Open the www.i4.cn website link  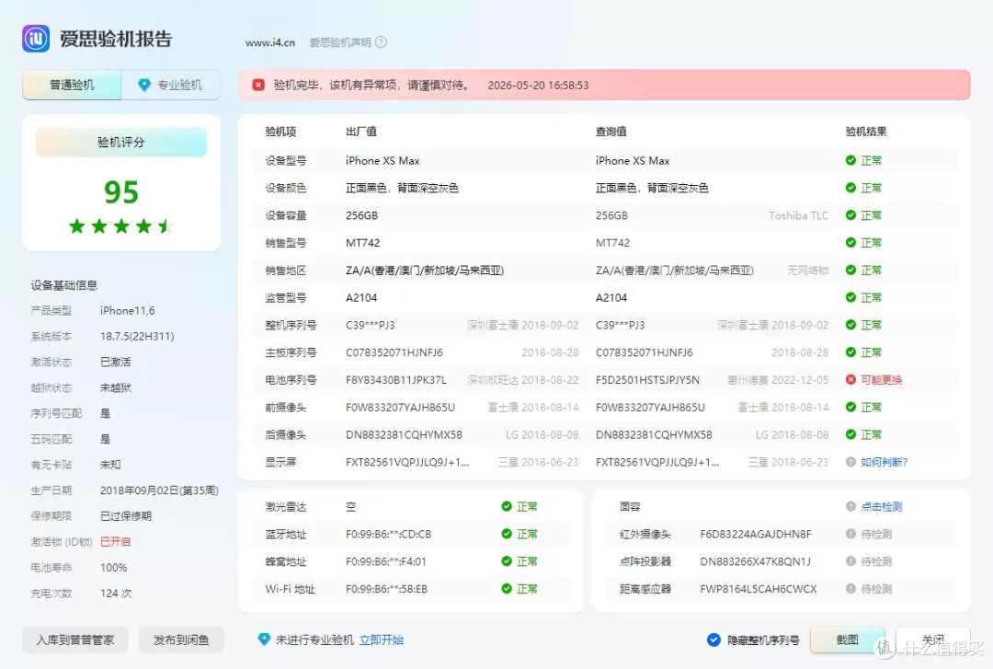(x=270, y=42)
